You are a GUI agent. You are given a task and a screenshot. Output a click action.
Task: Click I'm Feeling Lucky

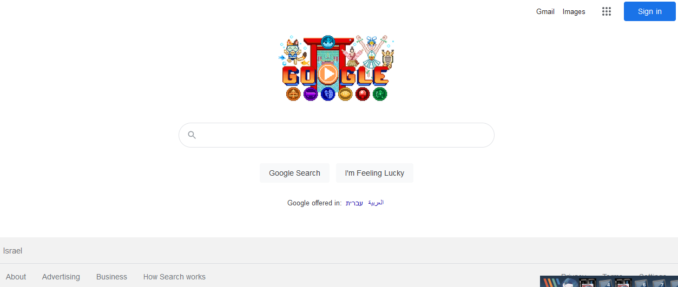pos(374,173)
